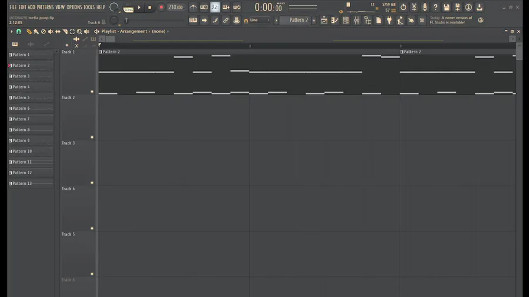Open File menu
This screenshot has height=297, width=529.
(x=13, y=7)
